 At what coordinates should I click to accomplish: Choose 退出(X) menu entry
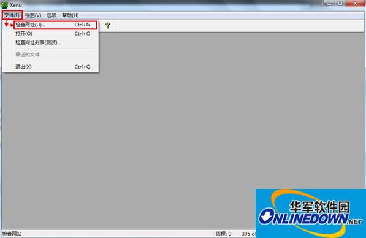[55, 67]
